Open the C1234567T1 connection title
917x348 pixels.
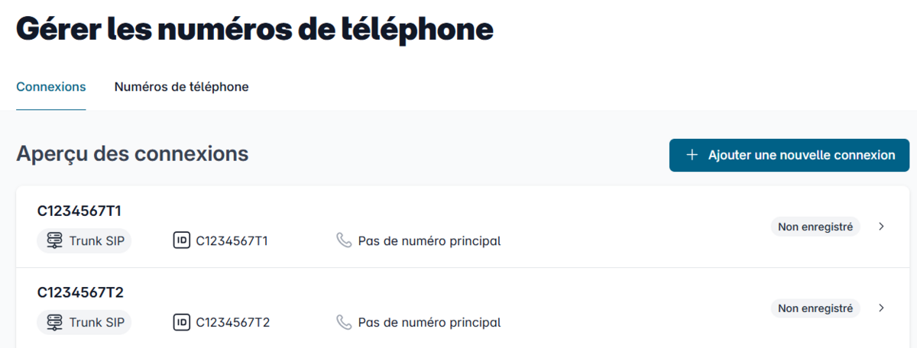(x=80, y=211)
